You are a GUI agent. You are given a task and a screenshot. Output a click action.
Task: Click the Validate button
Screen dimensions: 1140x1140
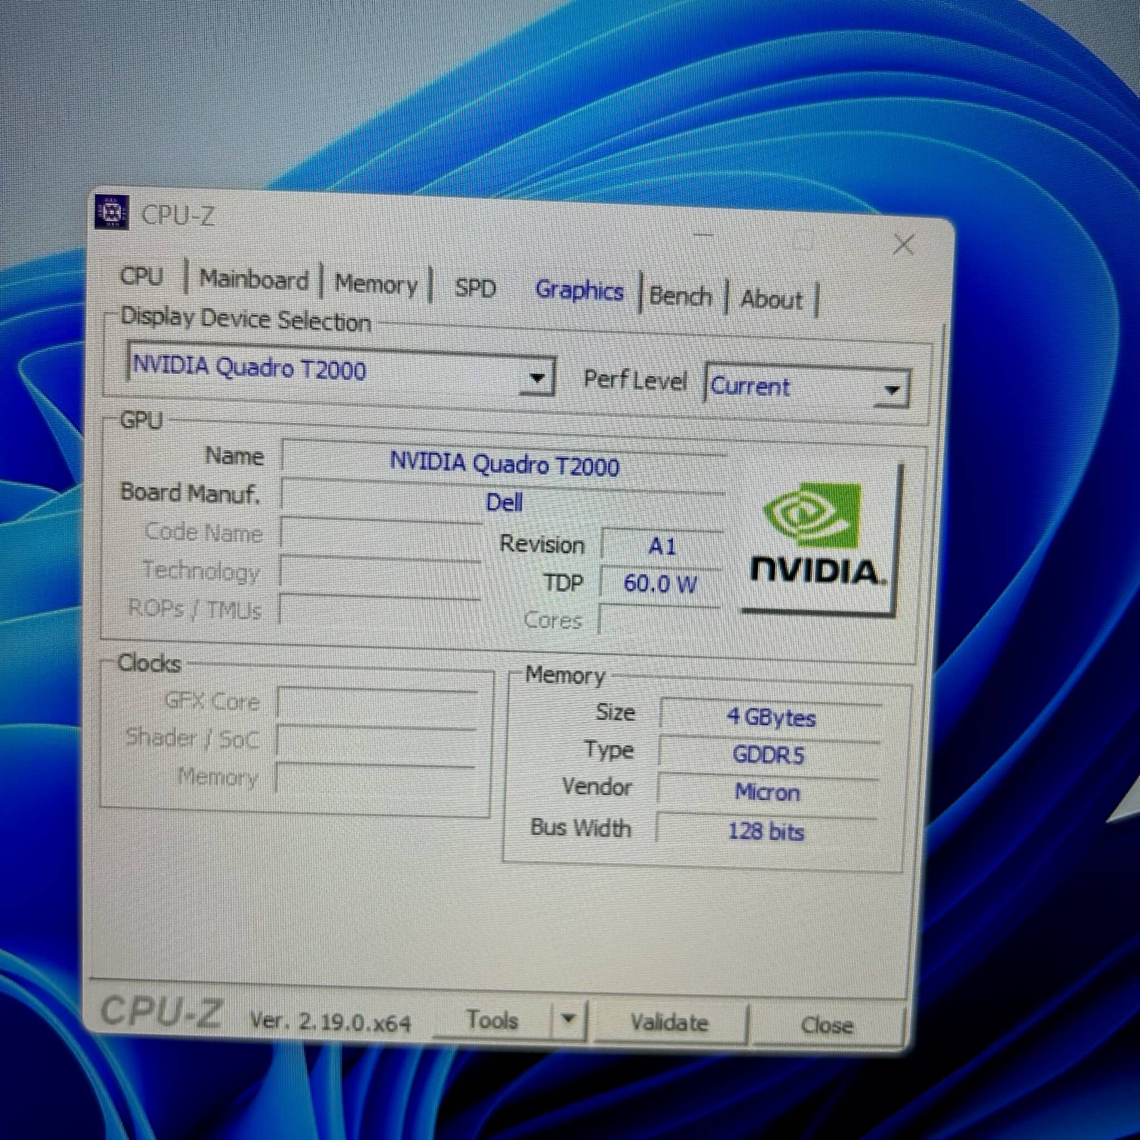click(x=669, y=1022)
